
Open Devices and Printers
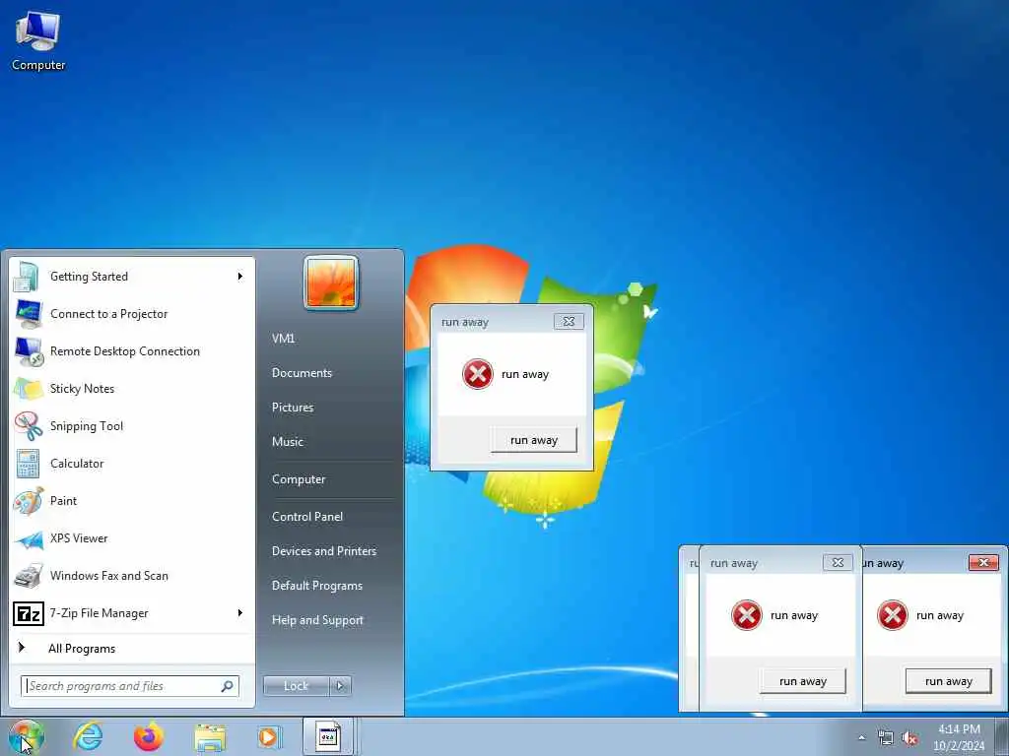point(323,551)
